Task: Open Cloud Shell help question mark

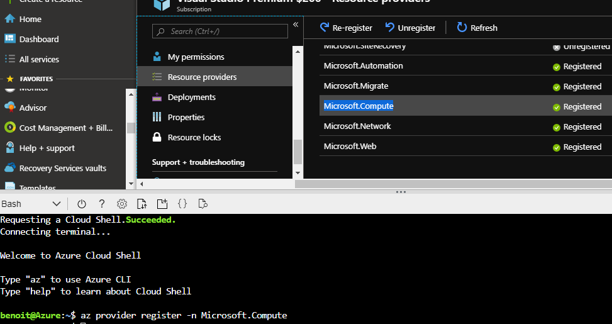Action: tap(102, 204)
